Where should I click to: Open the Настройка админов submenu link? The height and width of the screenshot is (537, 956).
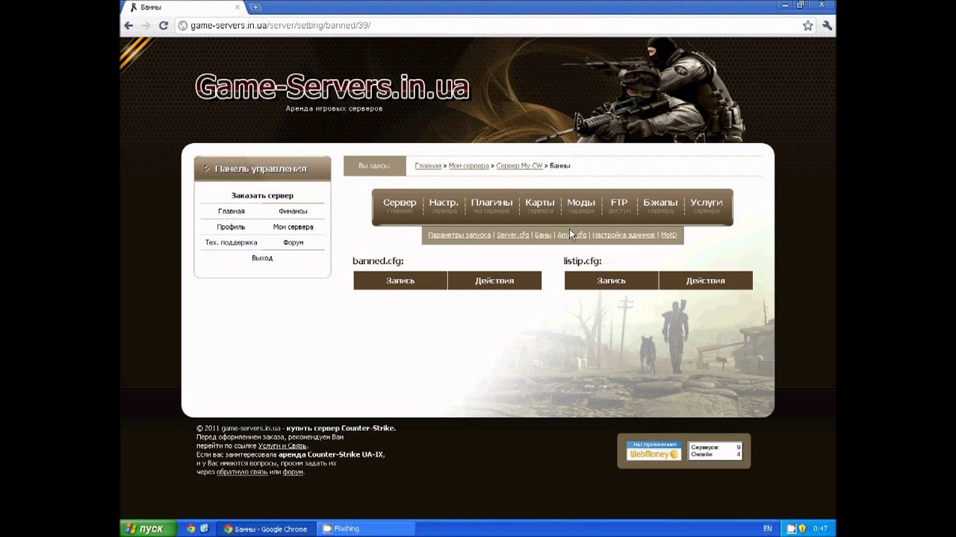[624, 235]
